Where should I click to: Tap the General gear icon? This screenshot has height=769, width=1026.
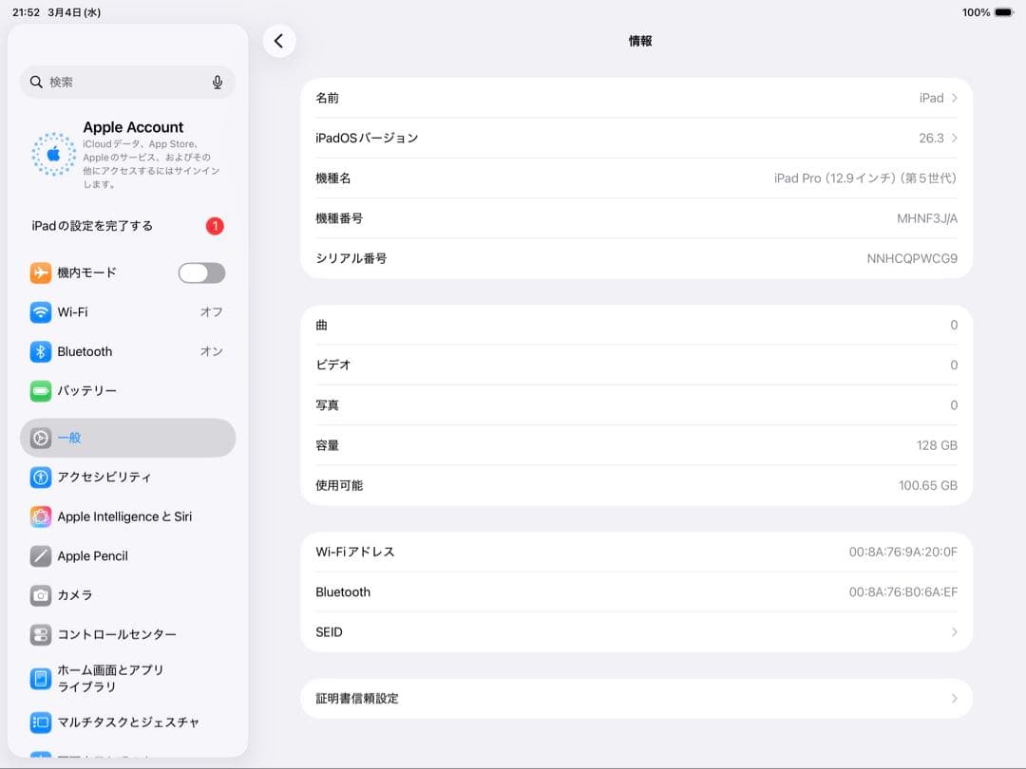41,438
